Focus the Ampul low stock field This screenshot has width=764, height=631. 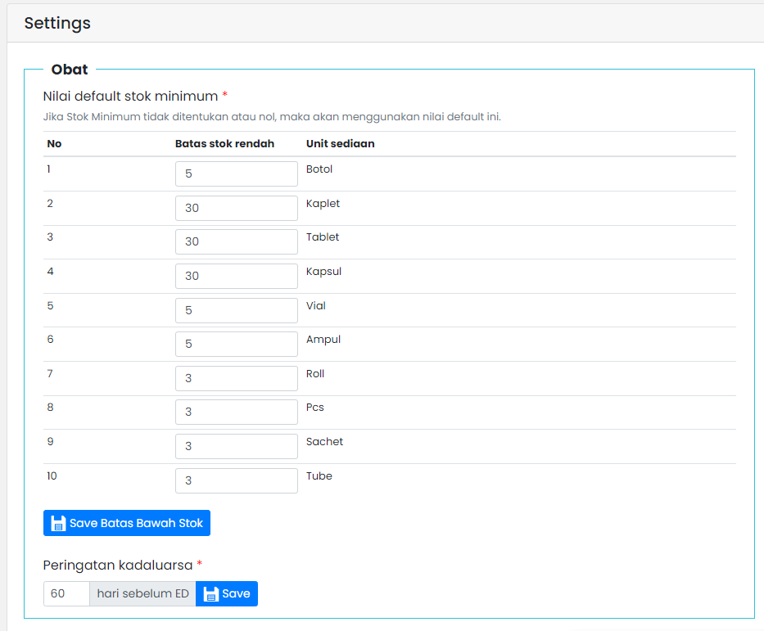236,344
